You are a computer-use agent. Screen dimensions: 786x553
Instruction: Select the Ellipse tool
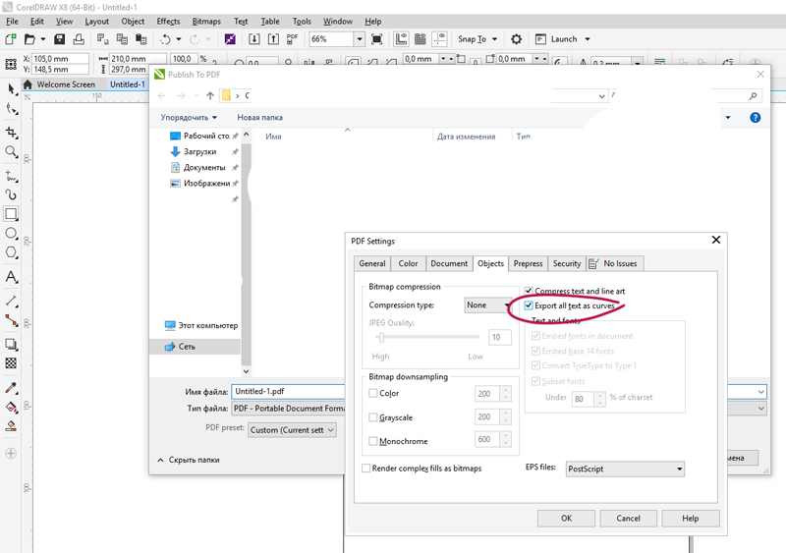[12, 234]
